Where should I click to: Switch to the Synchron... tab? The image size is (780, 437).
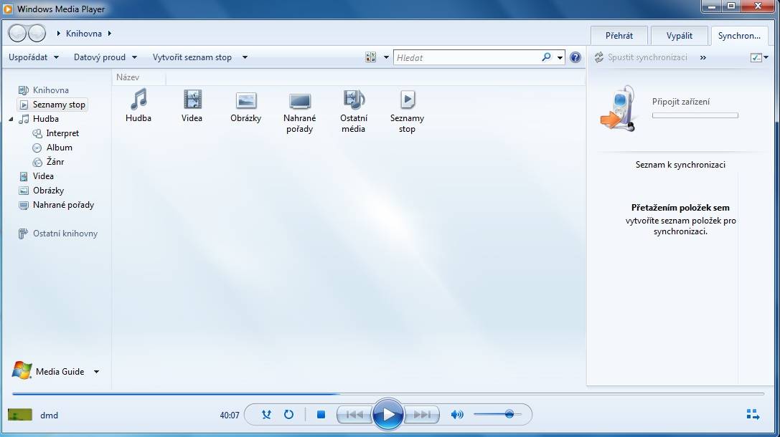739,36
